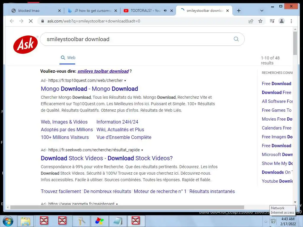The image size is (303, 227).
Task: Open Mongo Download ad headline
Action: click(x=89, y=89)
